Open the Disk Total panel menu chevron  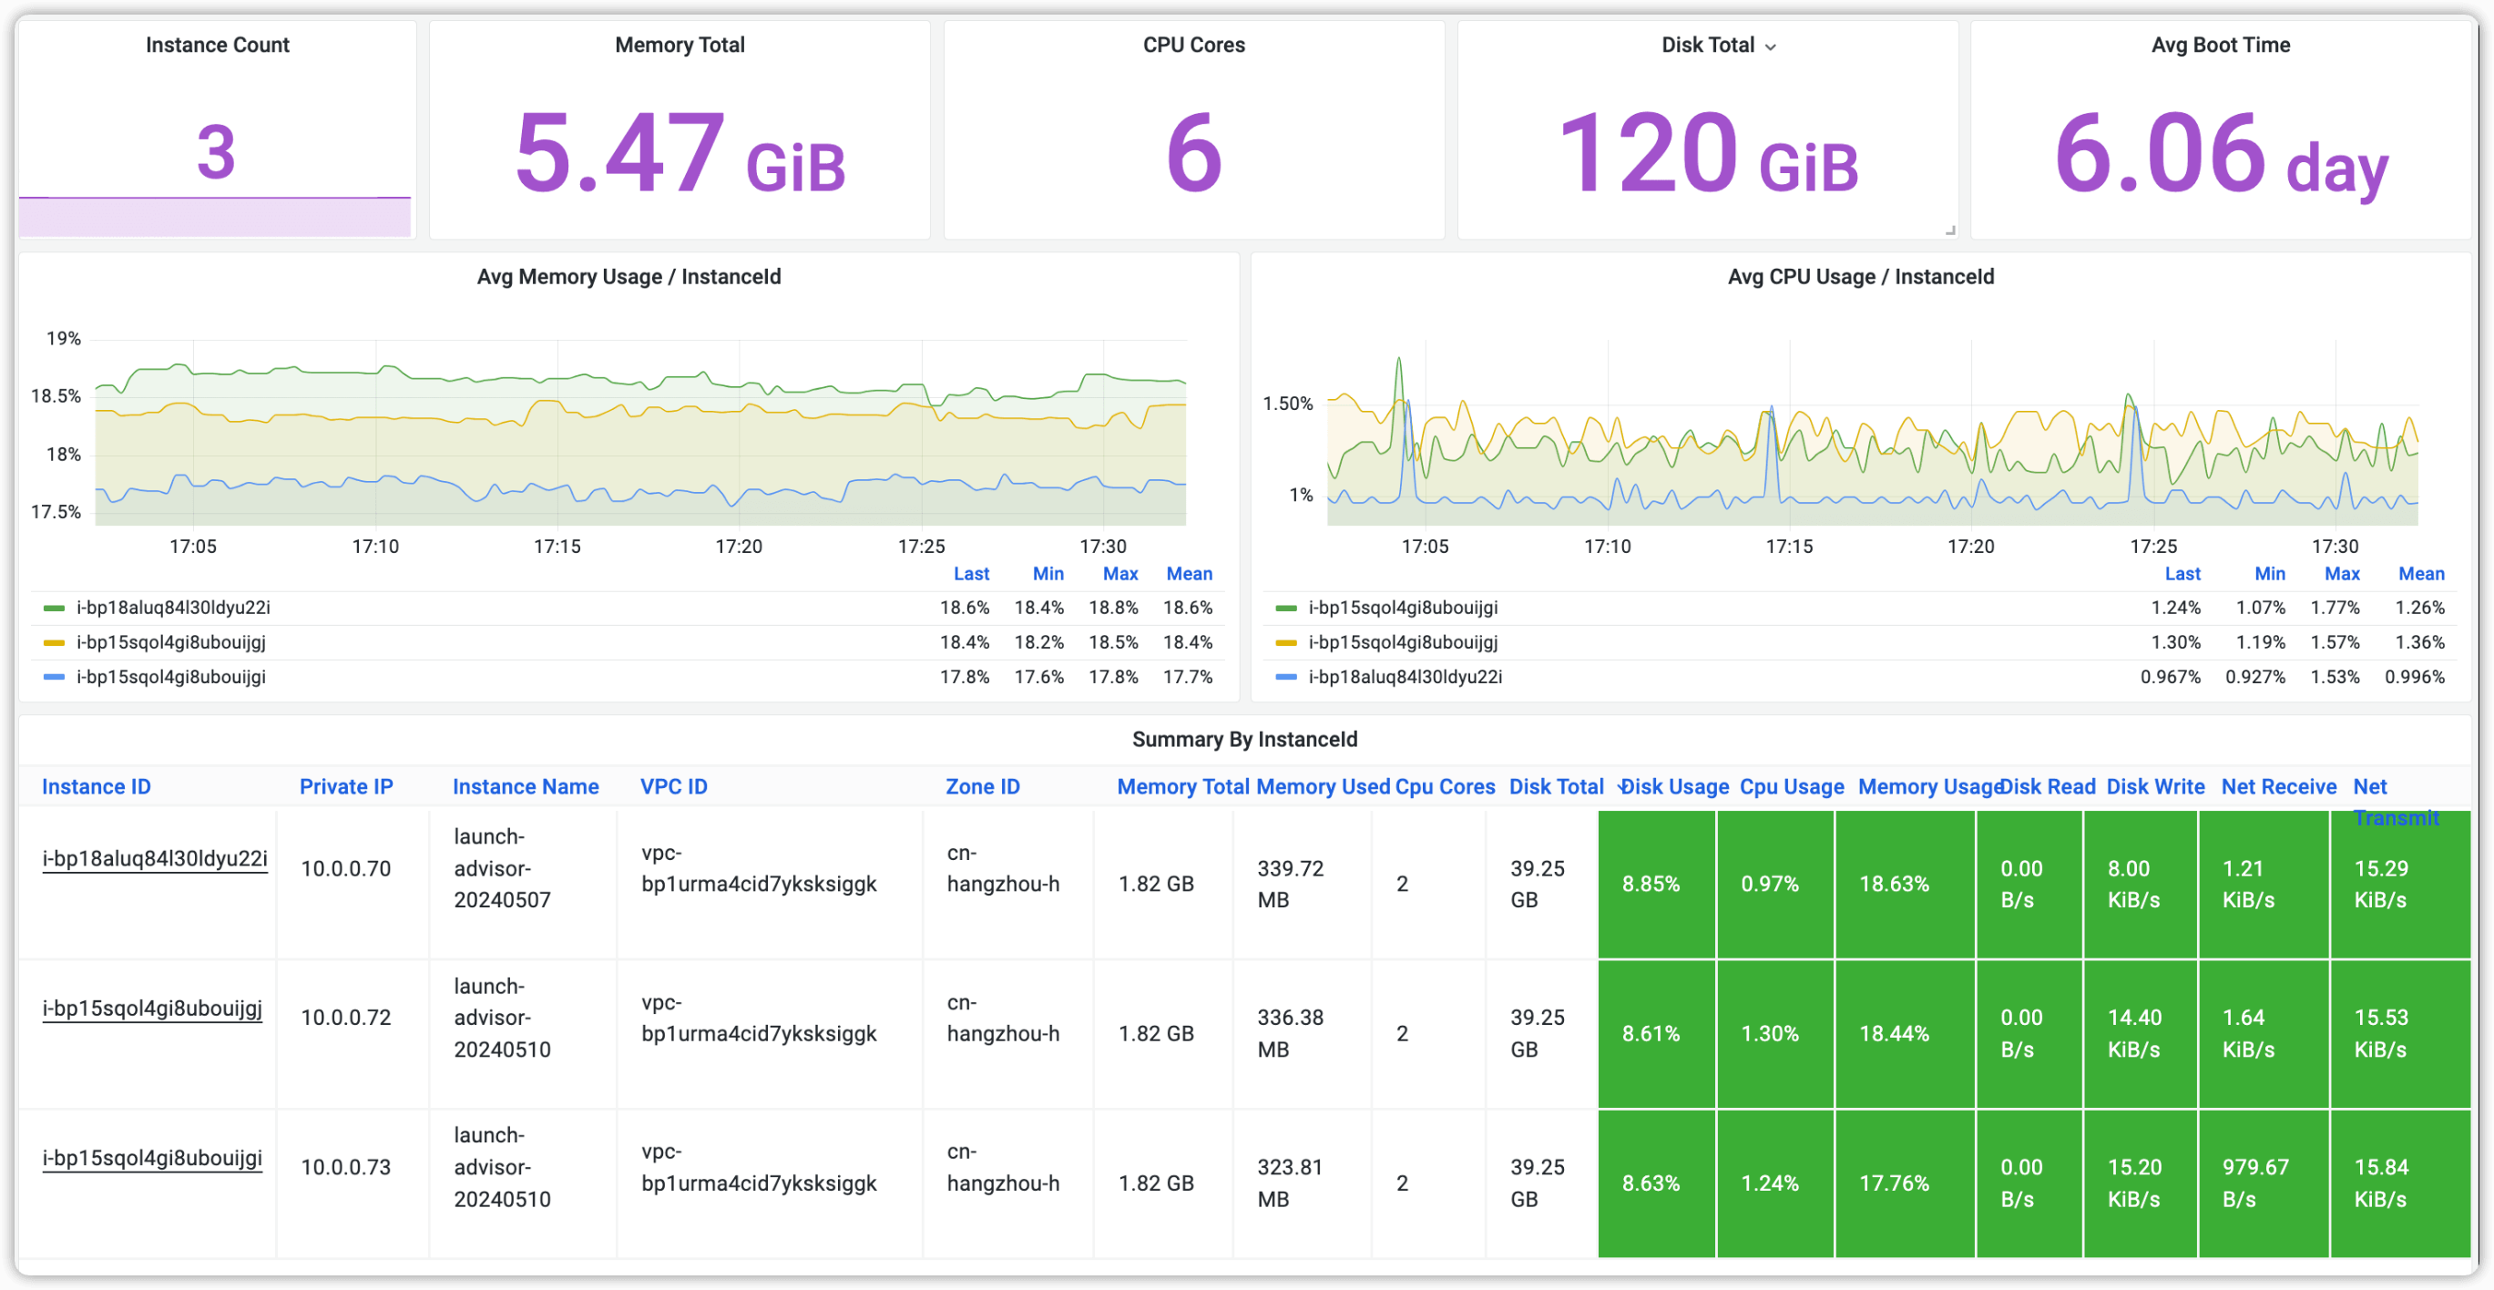(1771, 46)
